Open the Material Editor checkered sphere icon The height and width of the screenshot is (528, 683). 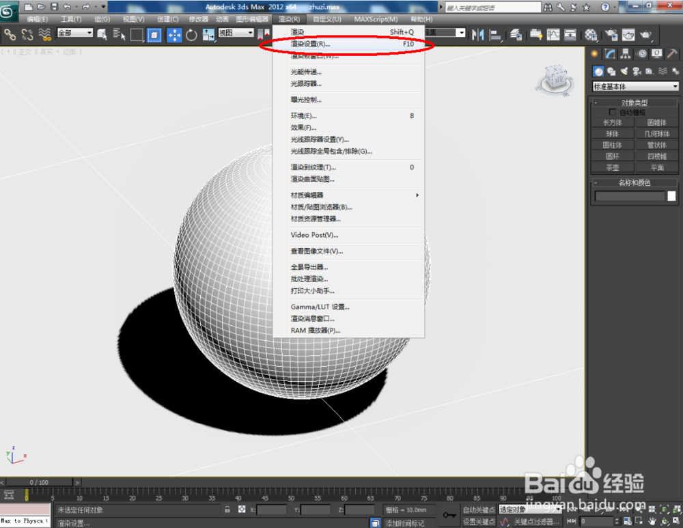pos(591,34)
